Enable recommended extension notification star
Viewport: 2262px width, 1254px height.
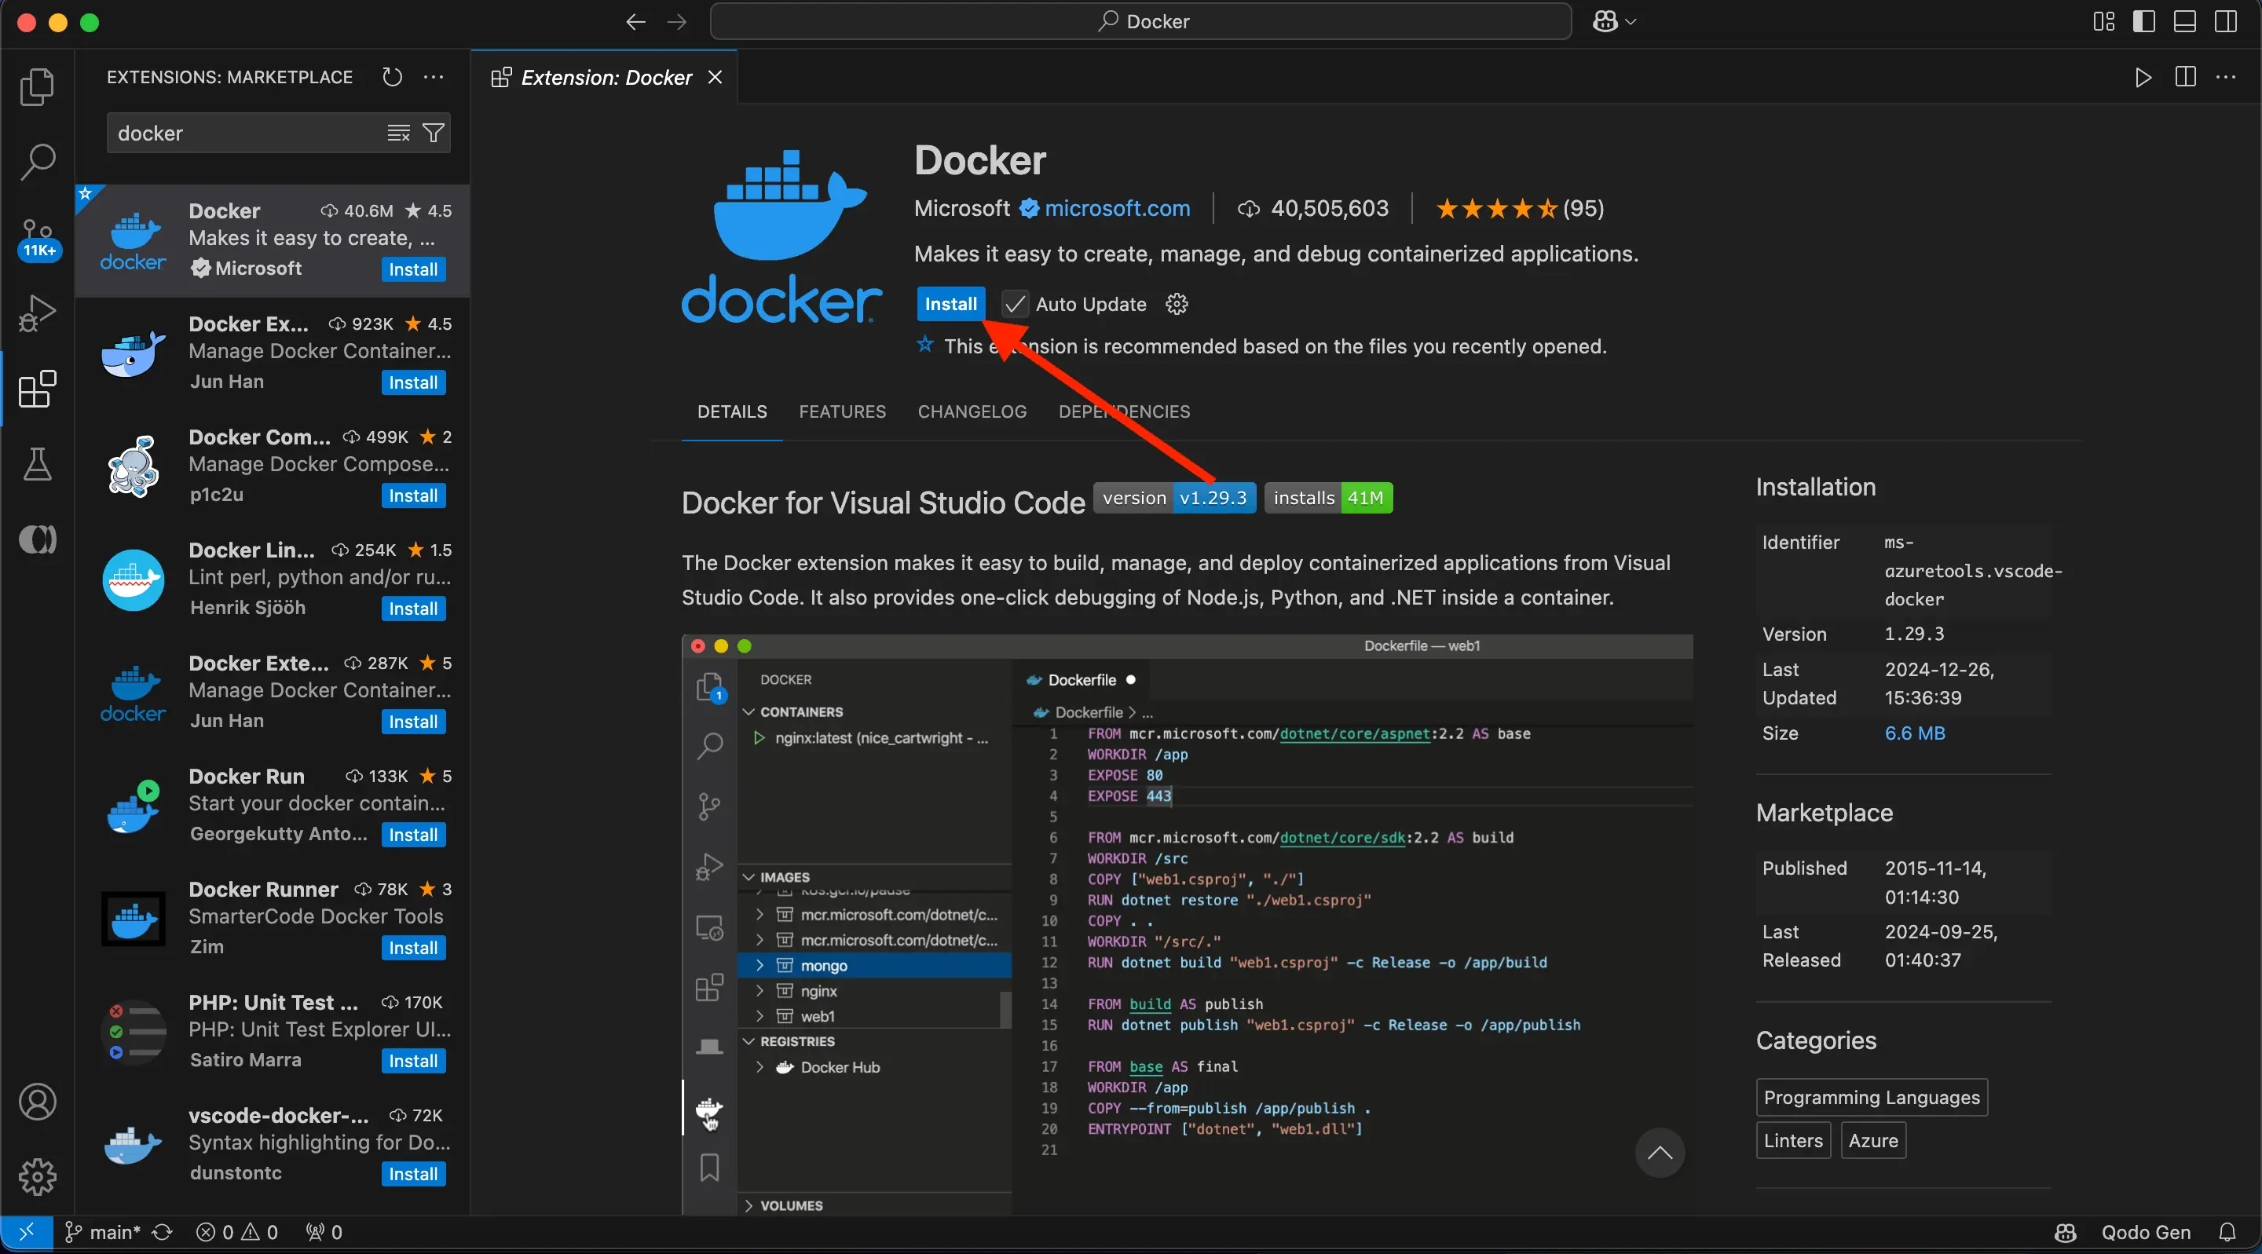pyautogui.click(x=922, y=343)
